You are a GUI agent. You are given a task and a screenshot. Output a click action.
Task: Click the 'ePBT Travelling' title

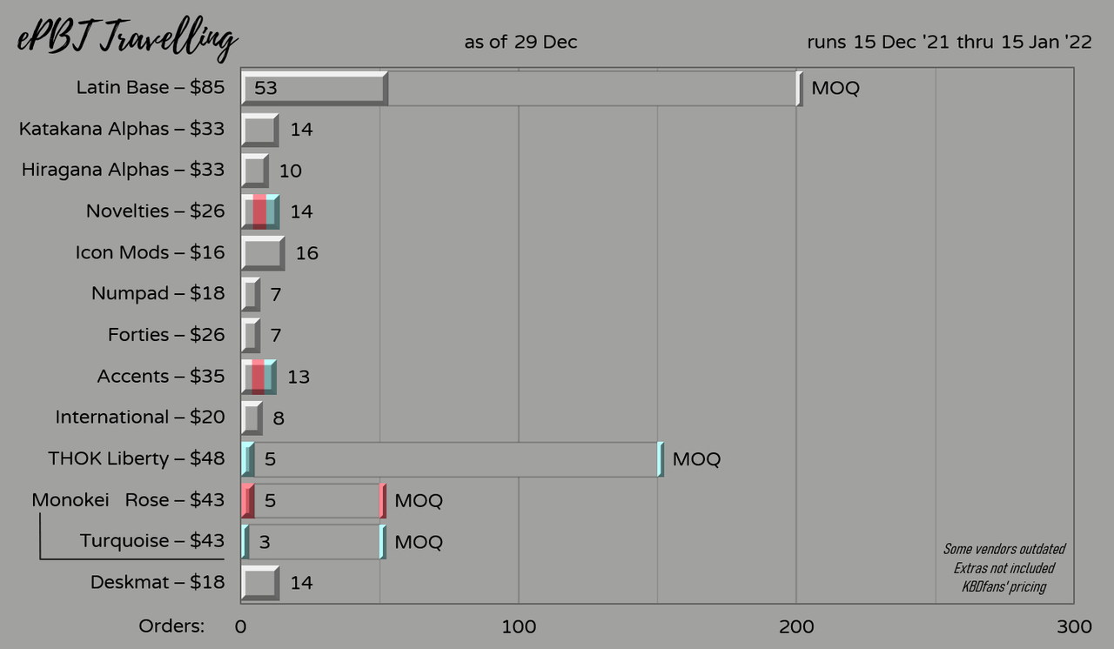tap(127, 38)
